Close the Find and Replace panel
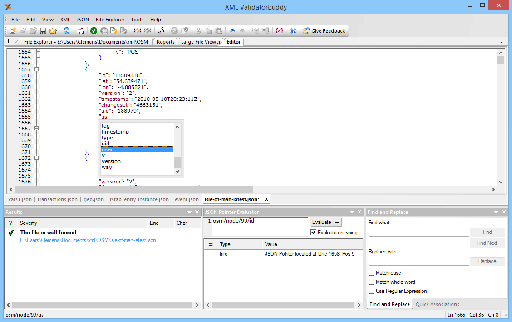This screenshot has width=512, height=322. 504,212
